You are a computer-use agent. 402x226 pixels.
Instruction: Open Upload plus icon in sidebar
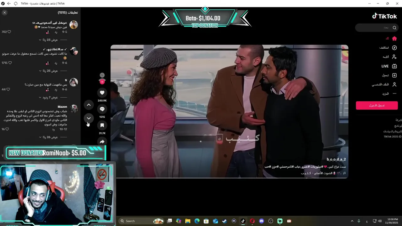point(394,75)
